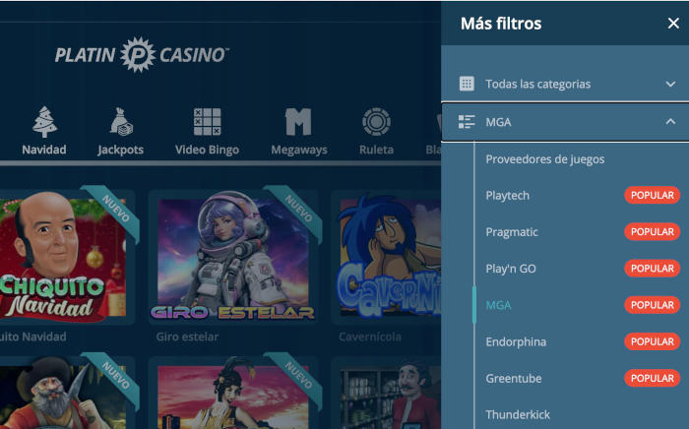This screenshot has width=689, height=429.
Task: Choose Greentube provider
Action: [x=514, y=378]
